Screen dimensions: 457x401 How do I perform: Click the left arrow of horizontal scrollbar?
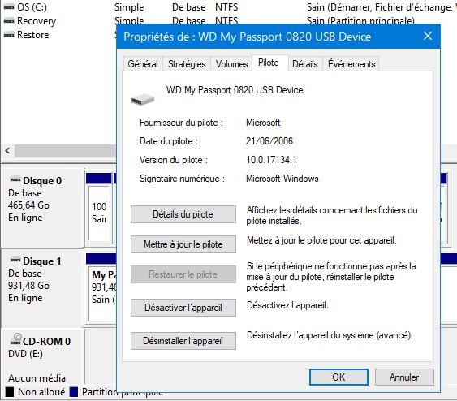pos(7,151)
